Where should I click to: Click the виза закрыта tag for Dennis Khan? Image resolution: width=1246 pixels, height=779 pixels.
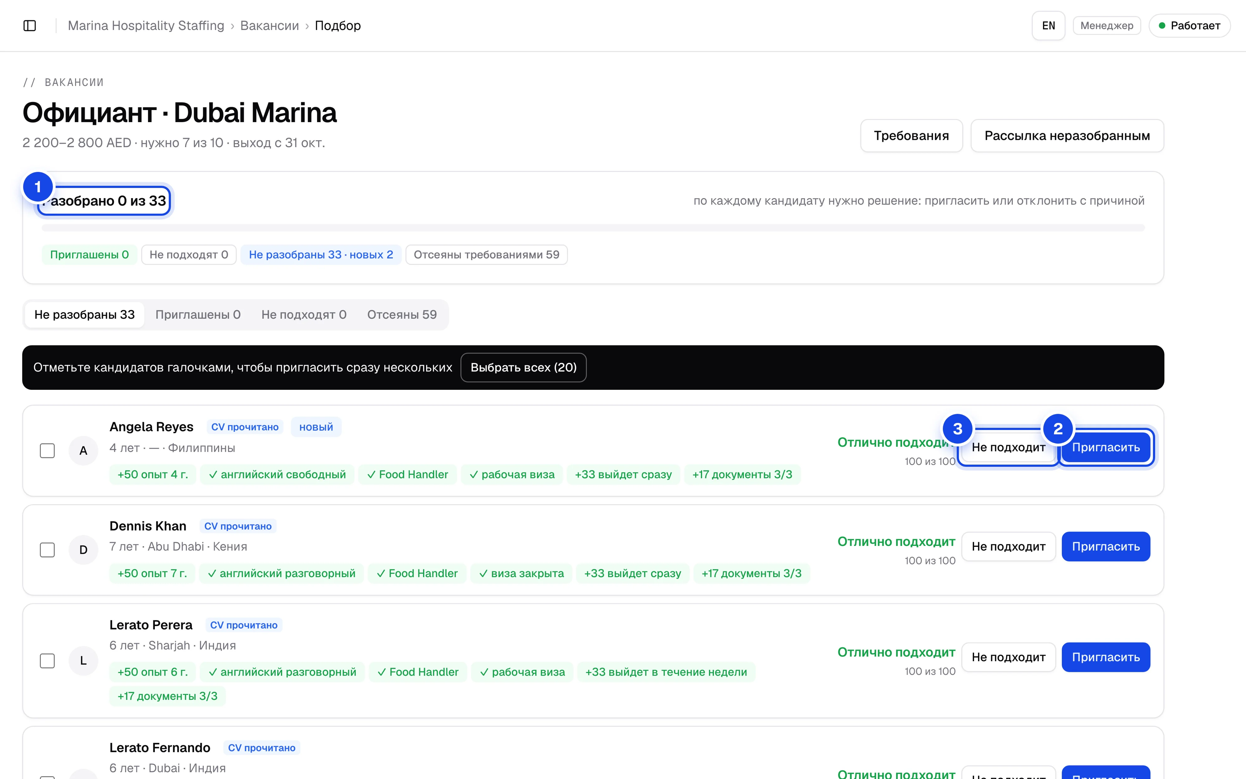[x=521, y=573]
